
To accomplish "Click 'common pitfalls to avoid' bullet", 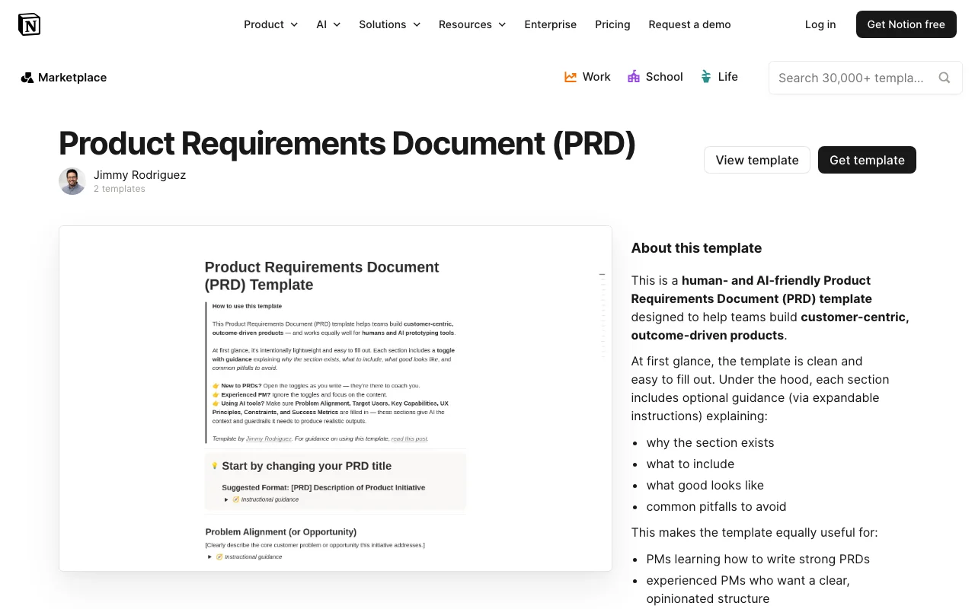I will (x=716, y=506).
